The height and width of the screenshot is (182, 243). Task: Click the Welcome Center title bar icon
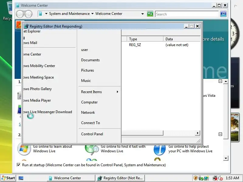[x=18, y=5]
